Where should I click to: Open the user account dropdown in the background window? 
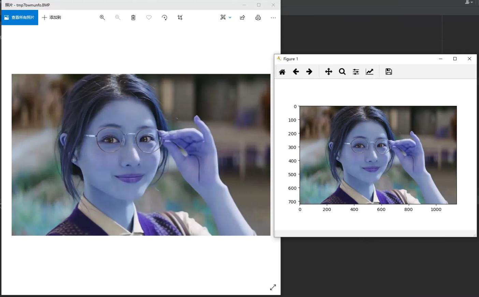pos(469,2)
